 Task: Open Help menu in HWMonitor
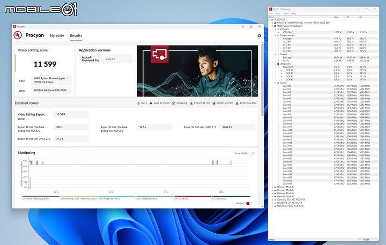293,14
